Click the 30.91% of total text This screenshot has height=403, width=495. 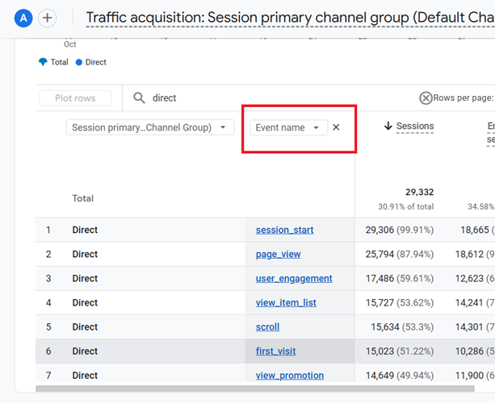coord(406,206)
